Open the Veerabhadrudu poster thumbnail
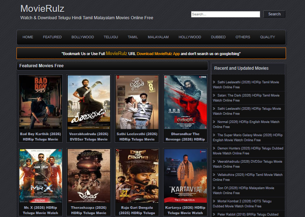 click(89, 102)
